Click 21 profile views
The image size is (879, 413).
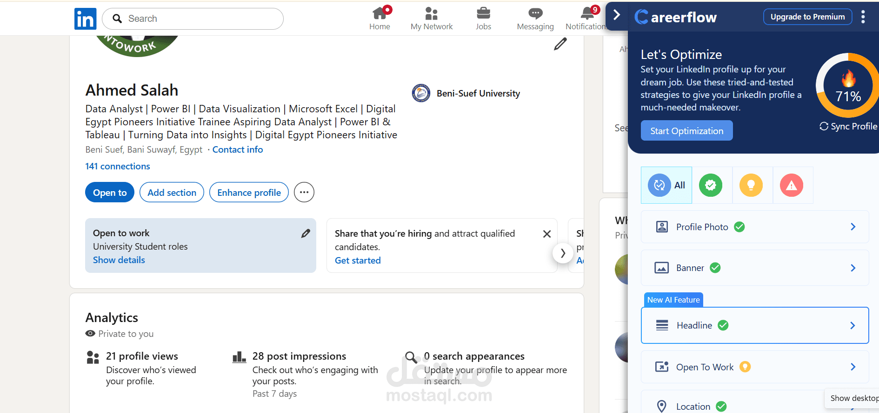tap(142, 356)
